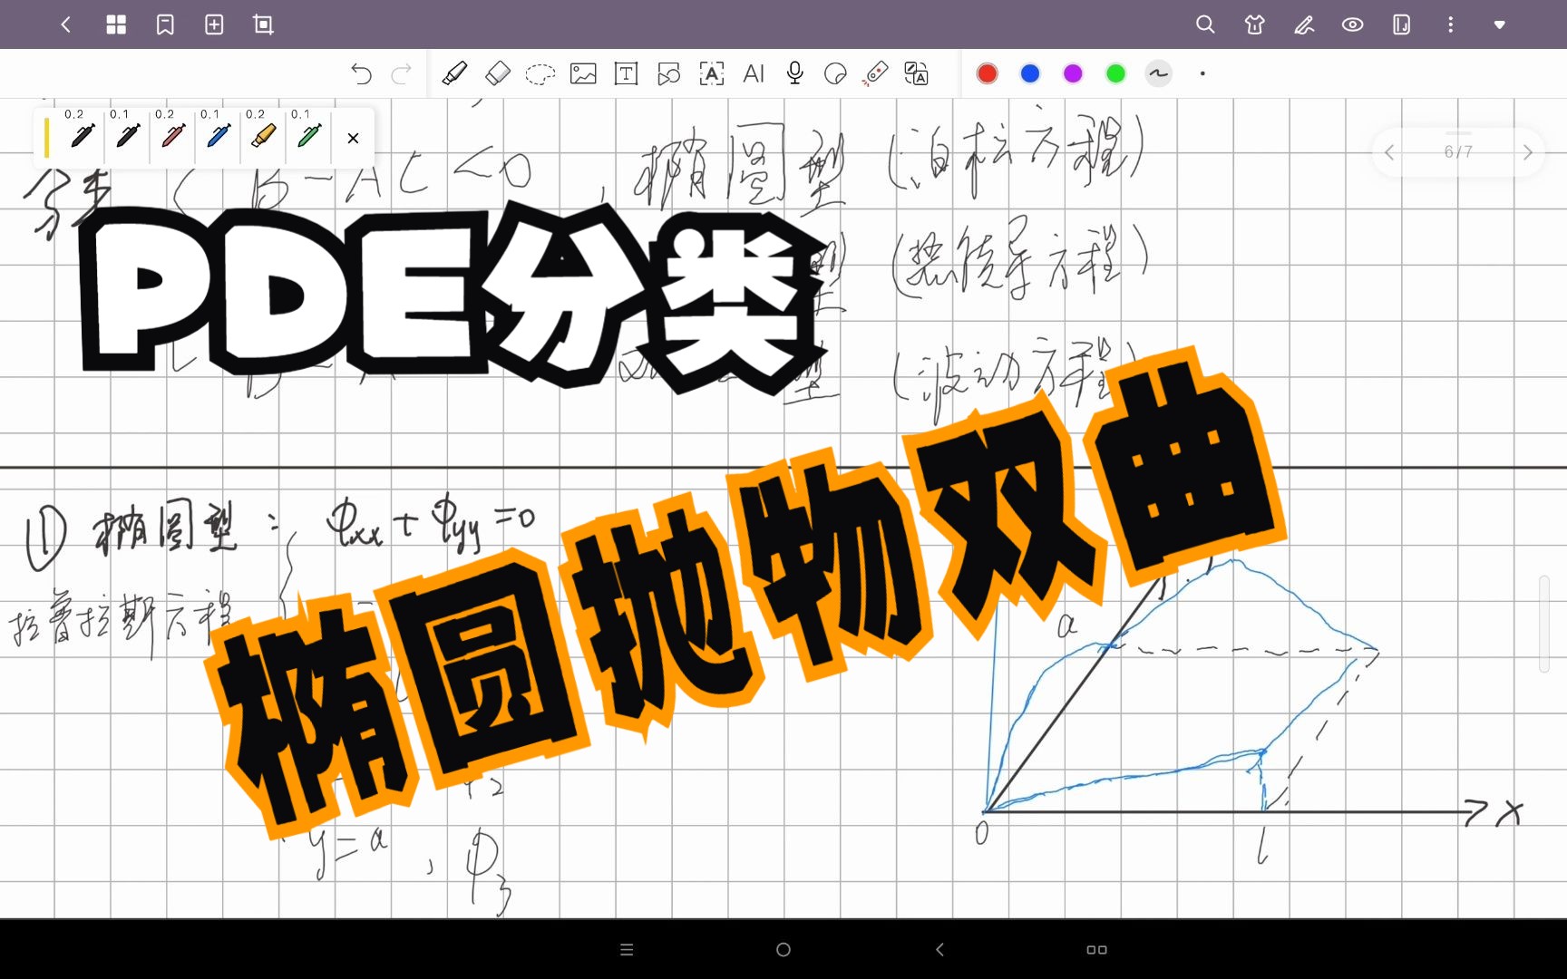The width and height of the screenshot is (1567, 979).
Task: Open the page thumbnails grid view
Action: pos(116,24)
